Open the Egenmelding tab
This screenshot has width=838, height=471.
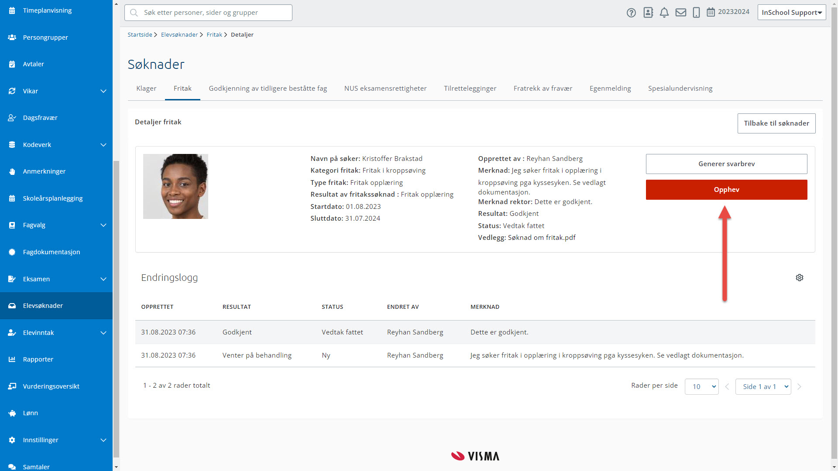pos(610,89)
